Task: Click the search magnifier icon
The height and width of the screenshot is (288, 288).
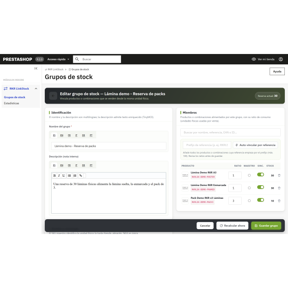Action: [x=77, y=59]
